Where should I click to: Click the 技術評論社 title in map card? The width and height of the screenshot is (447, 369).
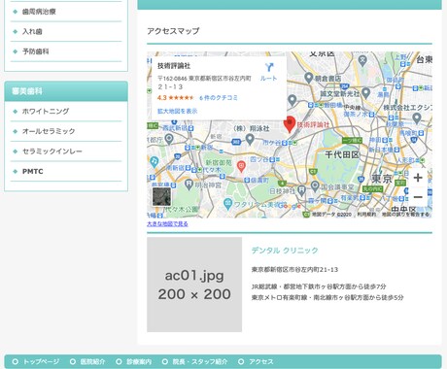click(x=174, y=66)
